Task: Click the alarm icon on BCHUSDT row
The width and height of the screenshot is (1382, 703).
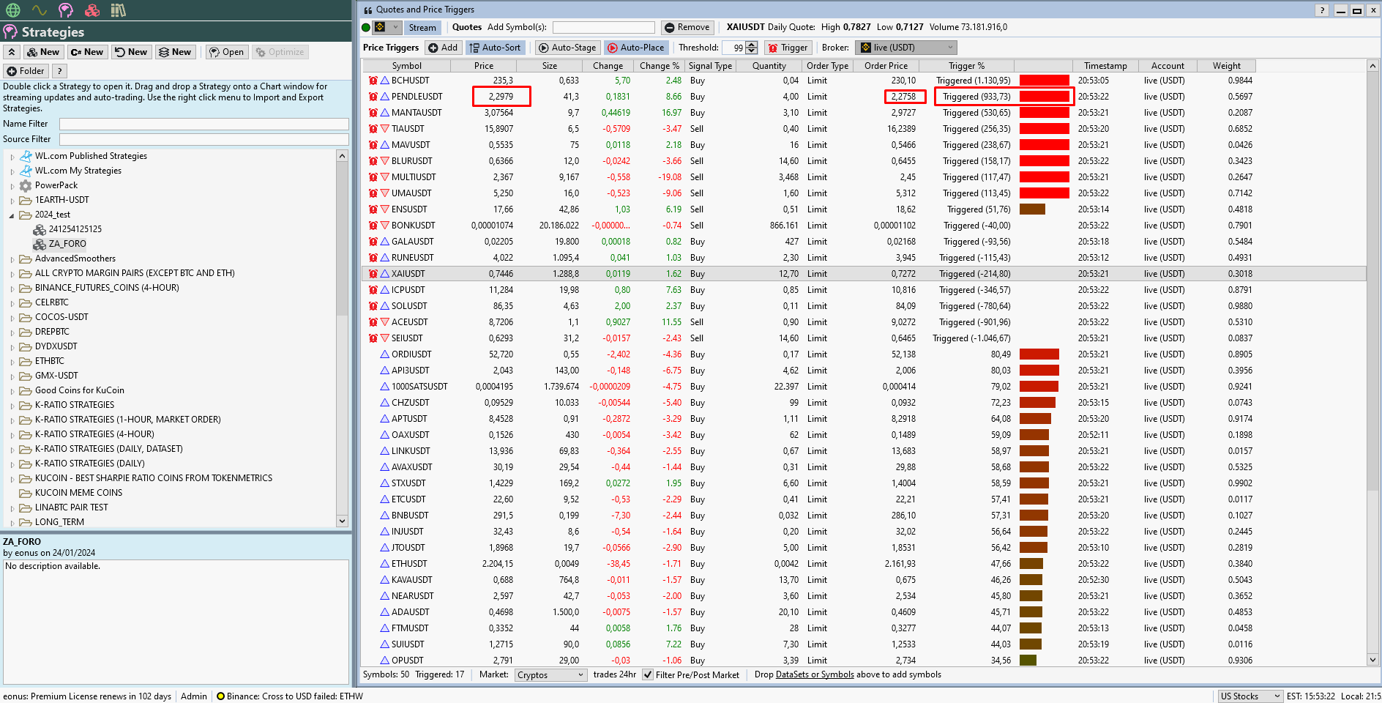Action: coord(373,81)
